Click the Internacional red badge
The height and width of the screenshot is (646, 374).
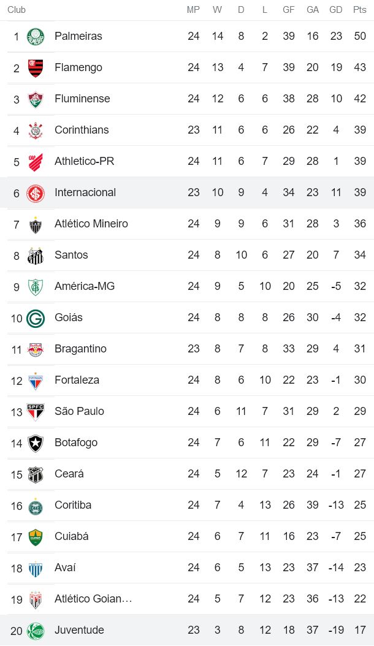point(36,193)
